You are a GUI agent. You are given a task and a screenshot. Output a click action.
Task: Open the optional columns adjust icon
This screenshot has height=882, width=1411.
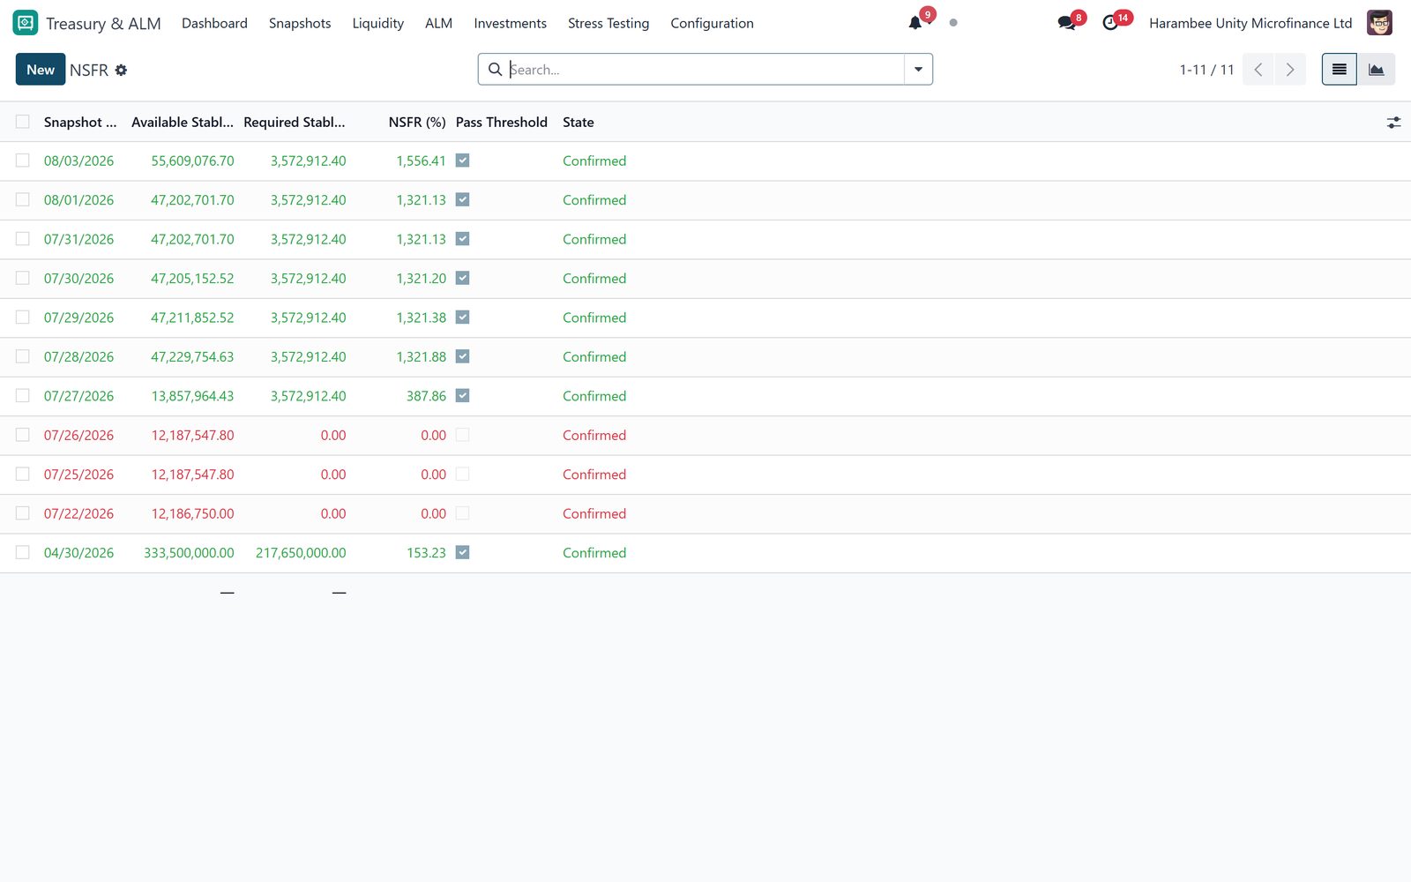click(1393, 123)
